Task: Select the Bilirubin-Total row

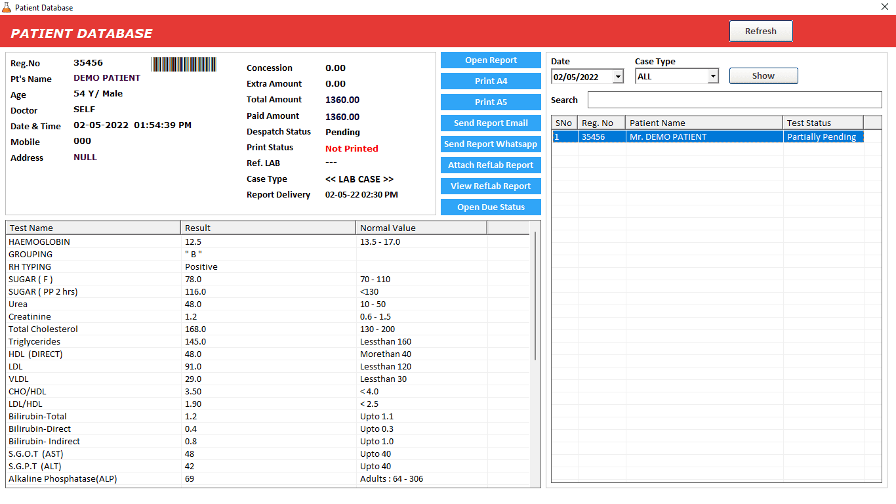Action: 268,416
